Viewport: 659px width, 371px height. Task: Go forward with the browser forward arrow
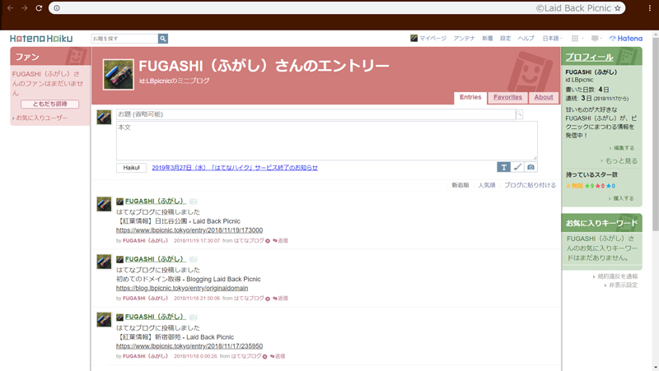(25, 8)
